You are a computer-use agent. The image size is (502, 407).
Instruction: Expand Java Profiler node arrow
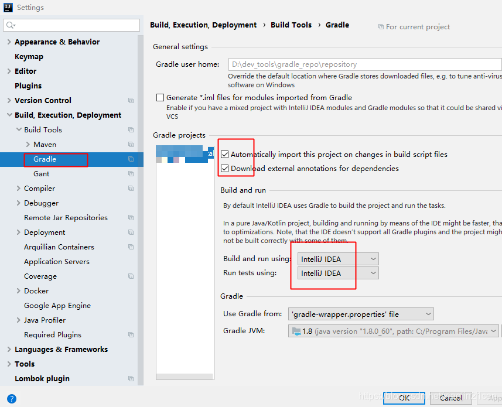[18, 320]
